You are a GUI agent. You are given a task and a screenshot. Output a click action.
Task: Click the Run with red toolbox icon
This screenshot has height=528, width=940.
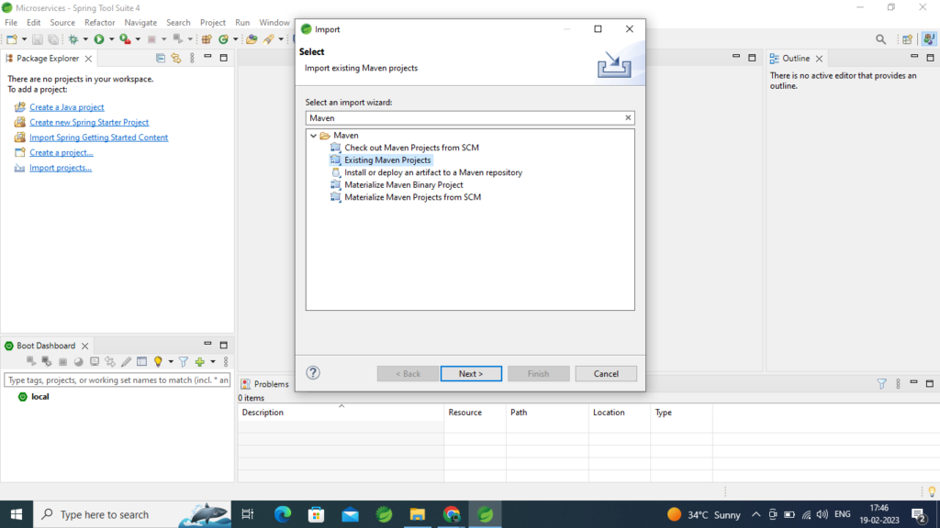pyautogui.click(x=125, y=39)
